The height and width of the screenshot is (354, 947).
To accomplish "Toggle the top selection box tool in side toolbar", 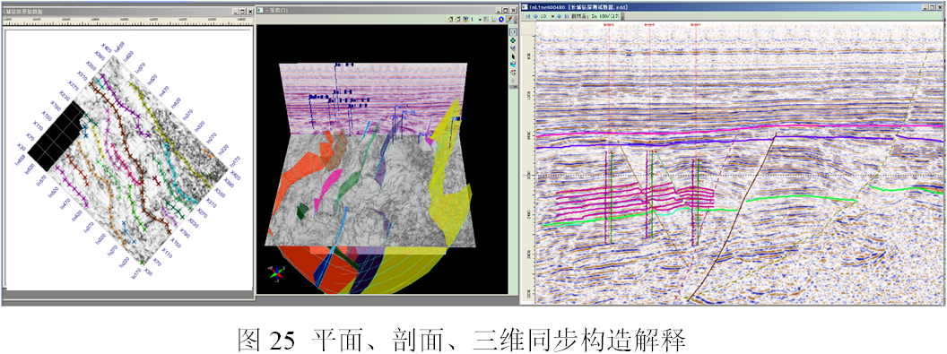I will click(513, 31).
